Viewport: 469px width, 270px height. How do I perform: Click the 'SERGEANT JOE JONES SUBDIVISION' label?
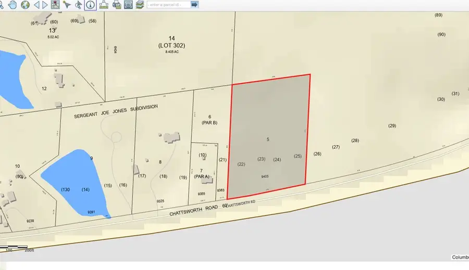coord(116,111)
